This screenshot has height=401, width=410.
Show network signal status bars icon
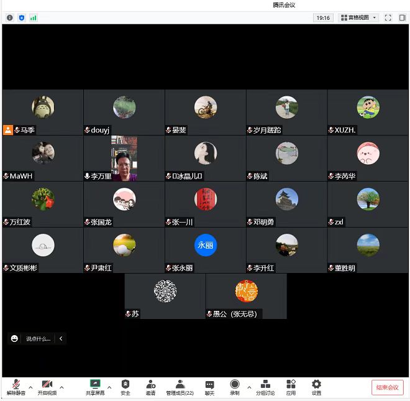point(34,18)
